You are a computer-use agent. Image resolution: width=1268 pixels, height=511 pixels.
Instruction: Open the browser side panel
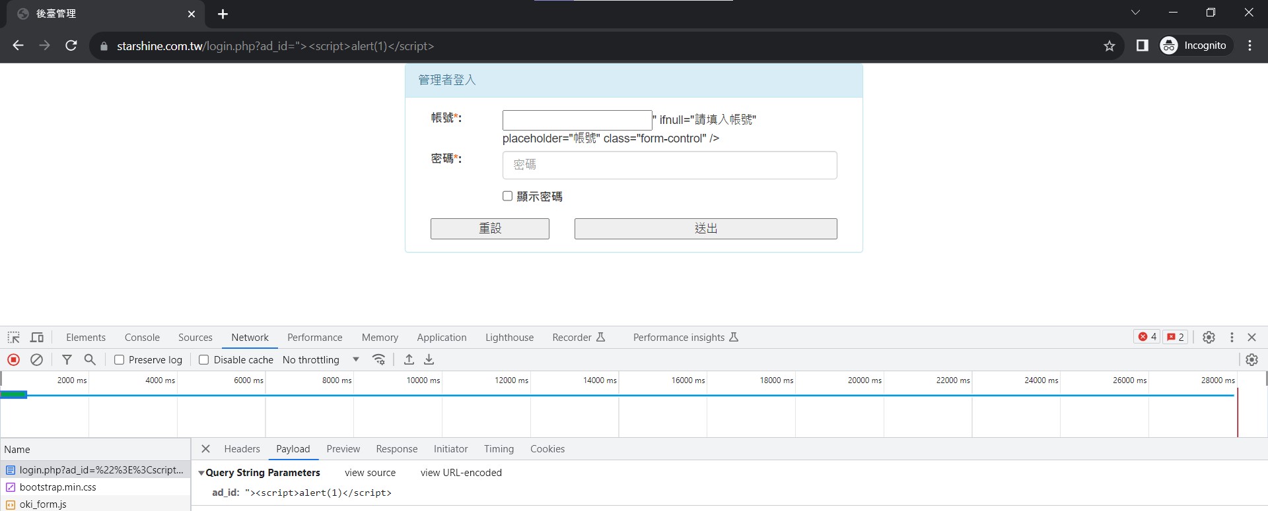point(1142,45)
